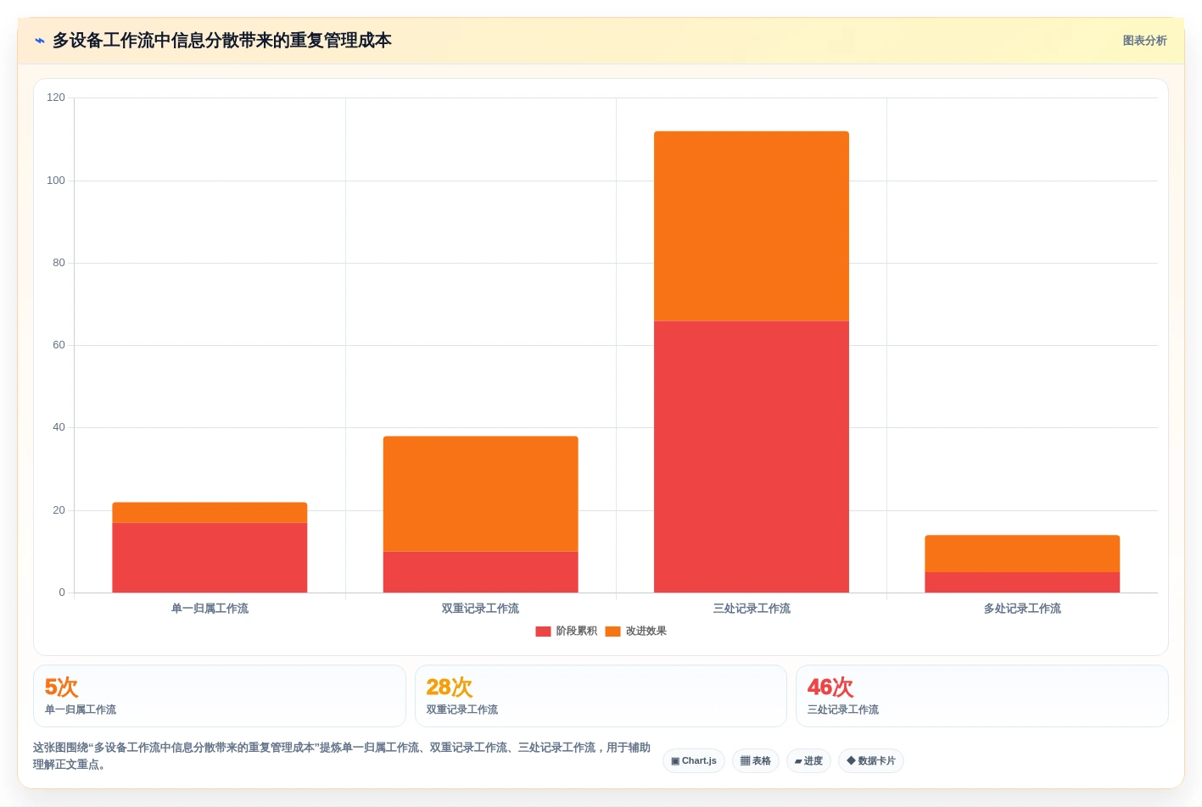Screen dimensions: 1202x807
Task: Toggle the 改进效果 legend item
Action: coord(635,631)
